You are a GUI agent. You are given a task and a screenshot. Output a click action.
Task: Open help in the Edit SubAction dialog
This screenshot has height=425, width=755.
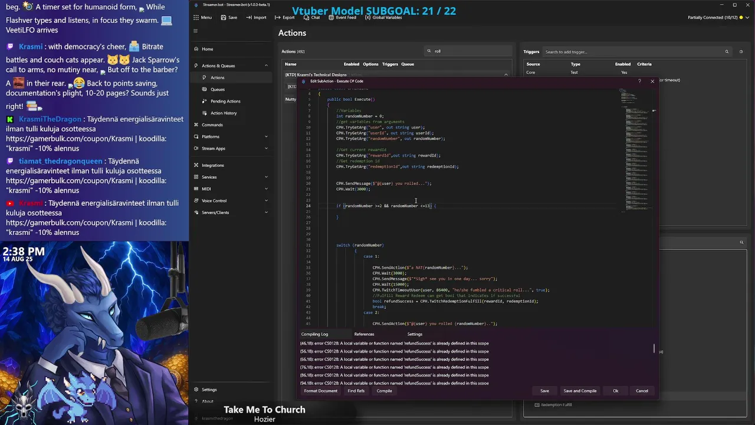coord(639,81)
